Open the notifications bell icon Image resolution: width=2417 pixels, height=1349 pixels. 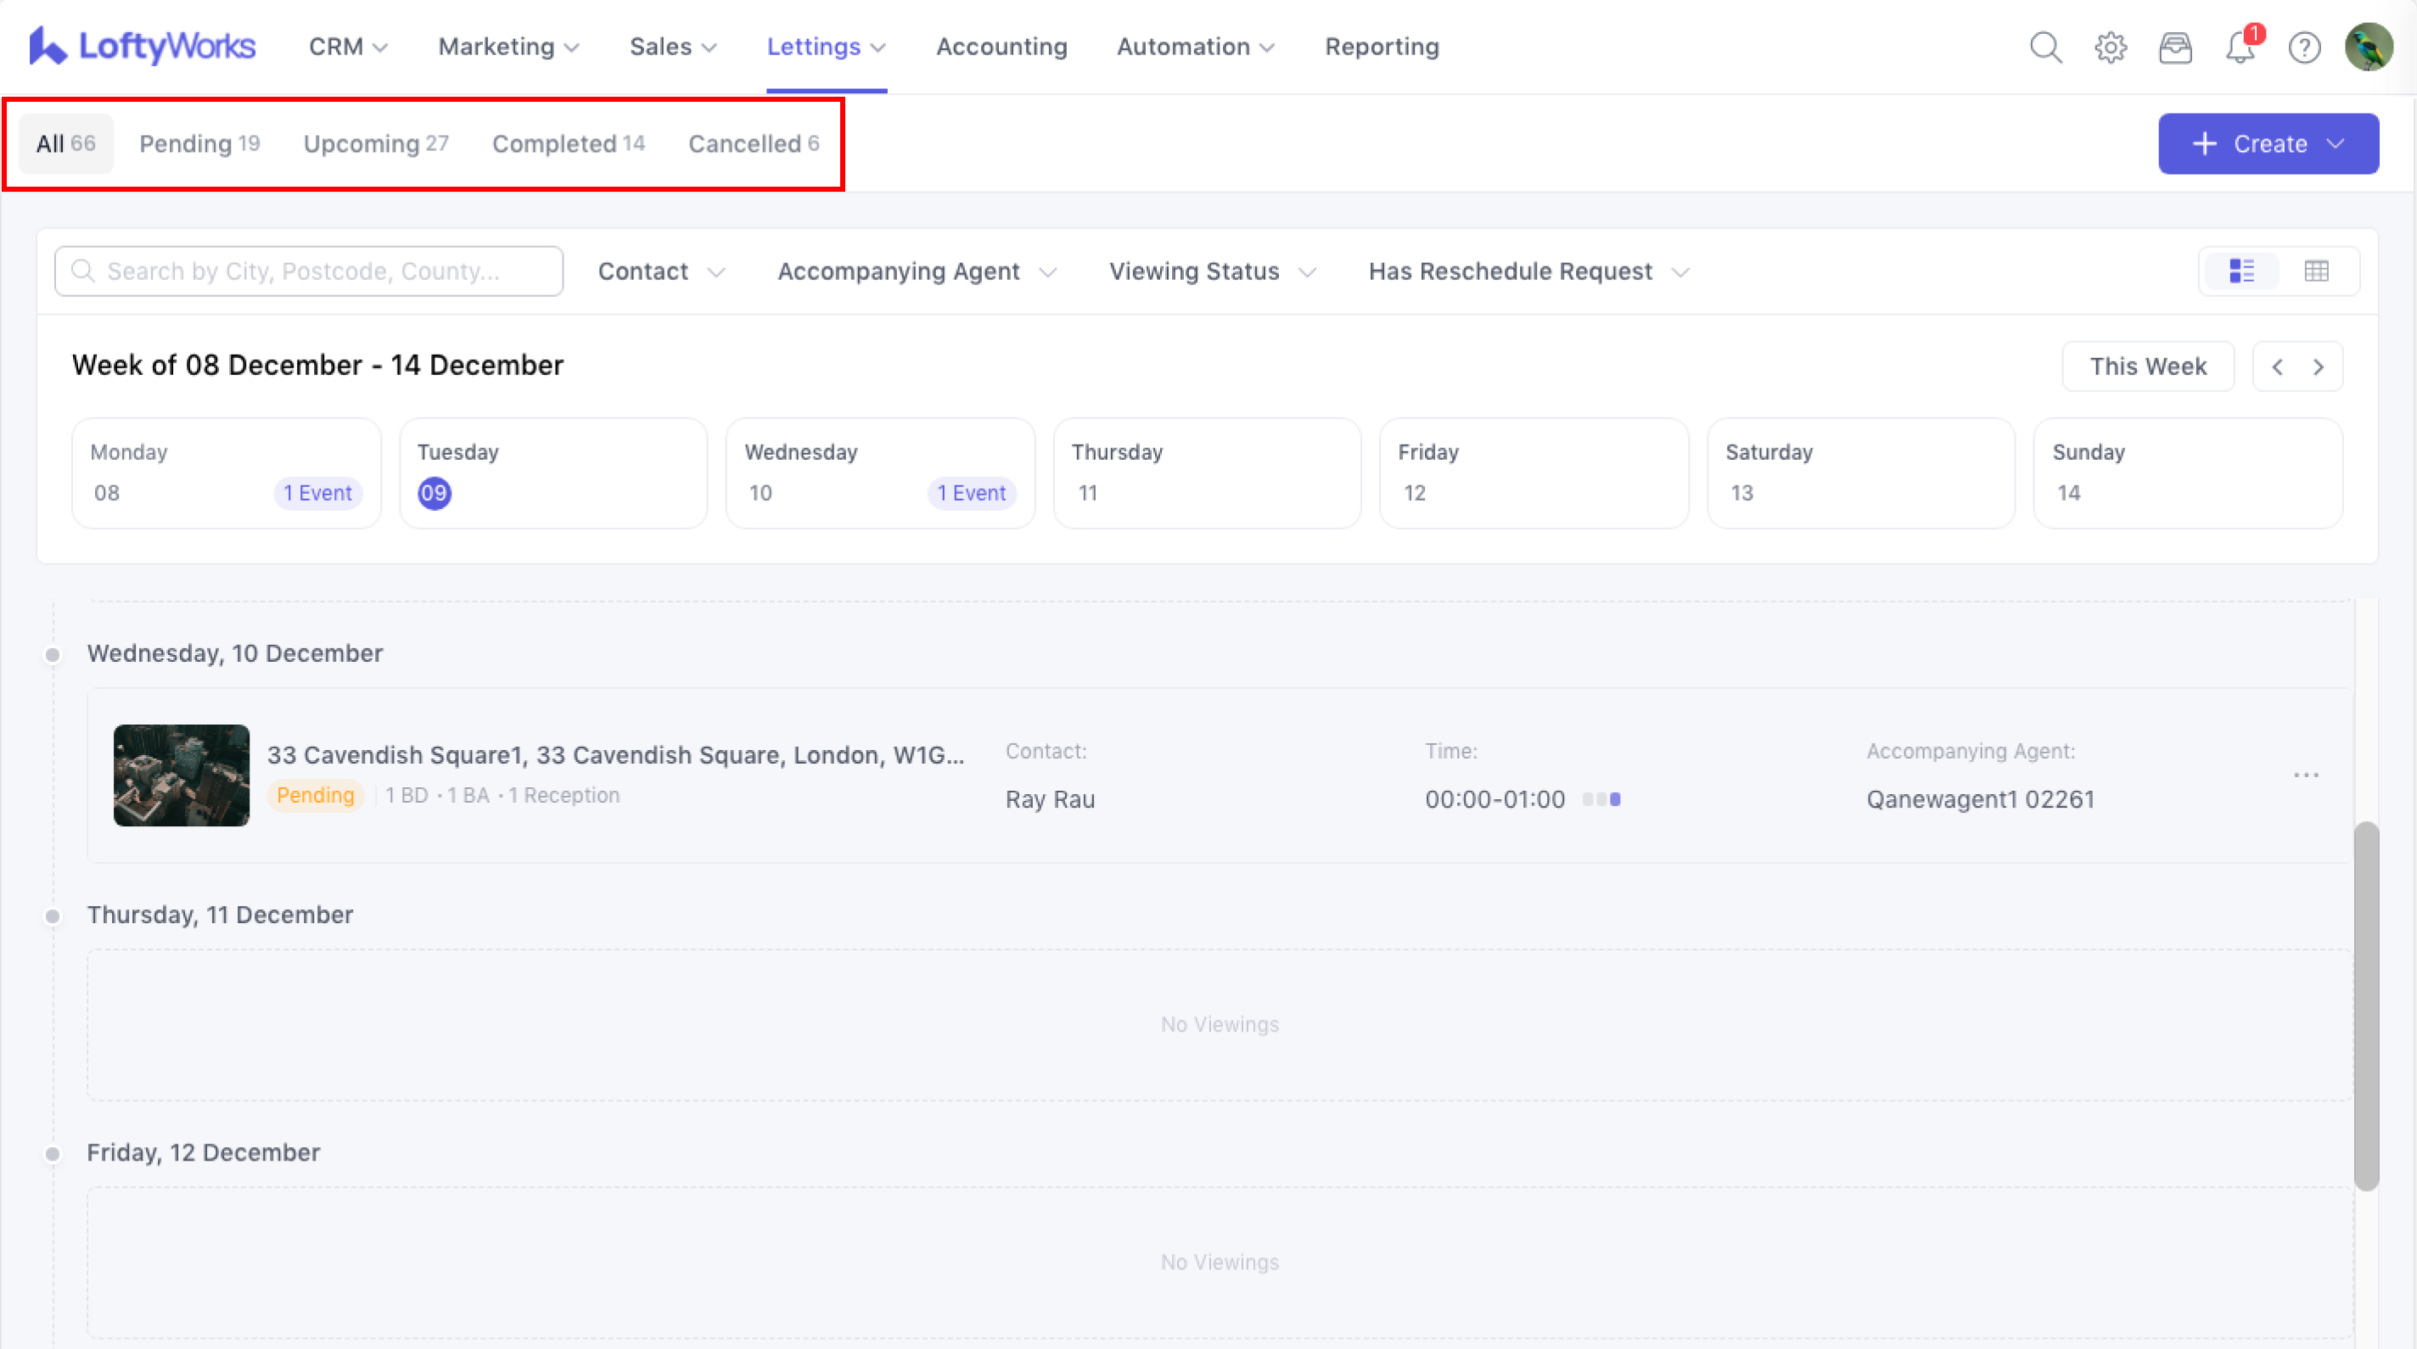[2240, 47]
